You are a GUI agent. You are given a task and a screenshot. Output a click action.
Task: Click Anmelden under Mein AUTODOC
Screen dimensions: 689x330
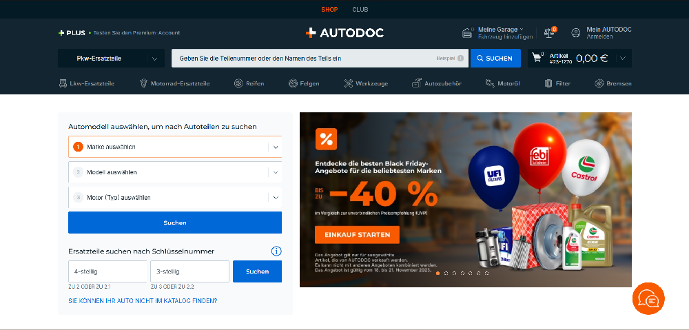pos(600,37)
